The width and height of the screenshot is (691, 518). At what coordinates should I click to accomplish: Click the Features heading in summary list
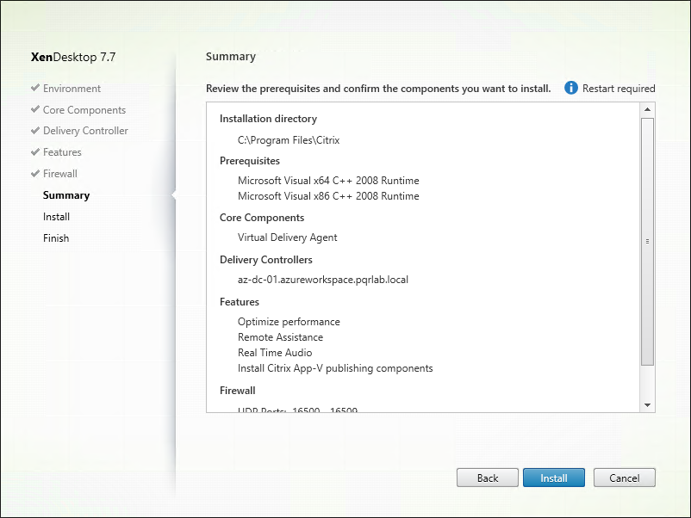pyautogui.click(x=240, y=302)
